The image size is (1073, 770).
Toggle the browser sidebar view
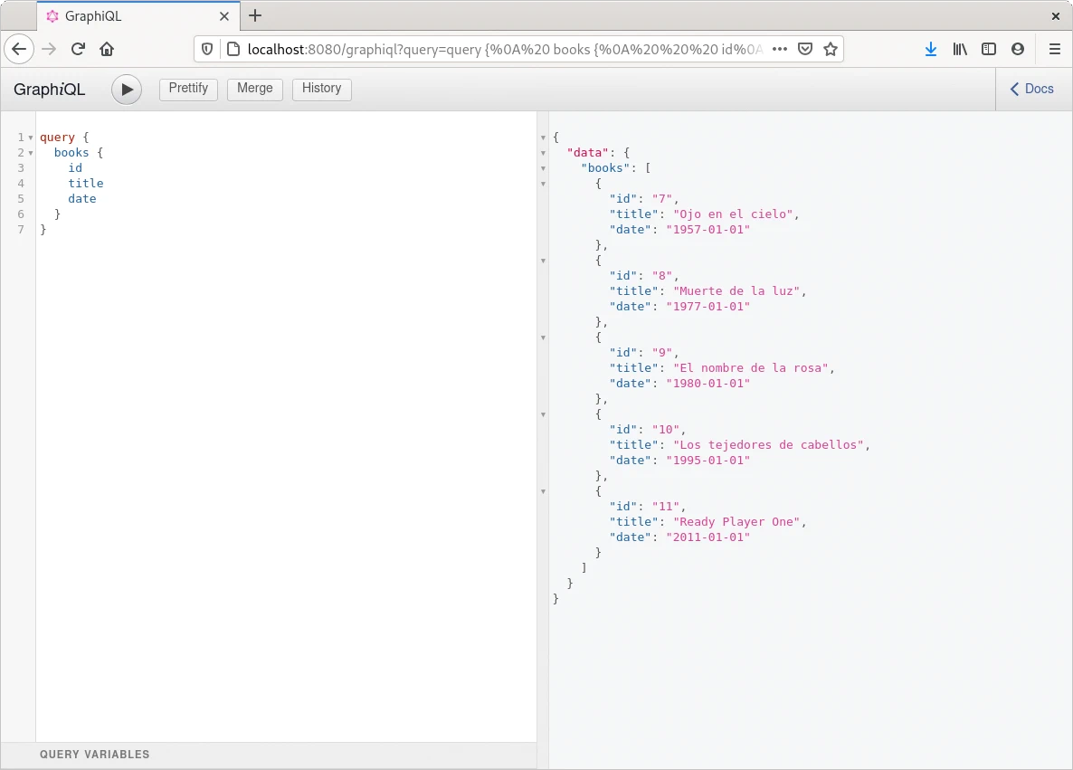989,49
